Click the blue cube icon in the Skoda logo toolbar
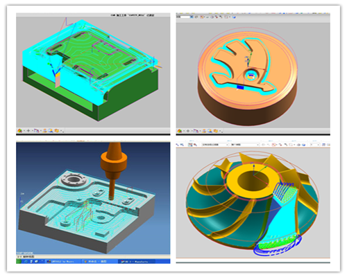 (x=234, y=17)
